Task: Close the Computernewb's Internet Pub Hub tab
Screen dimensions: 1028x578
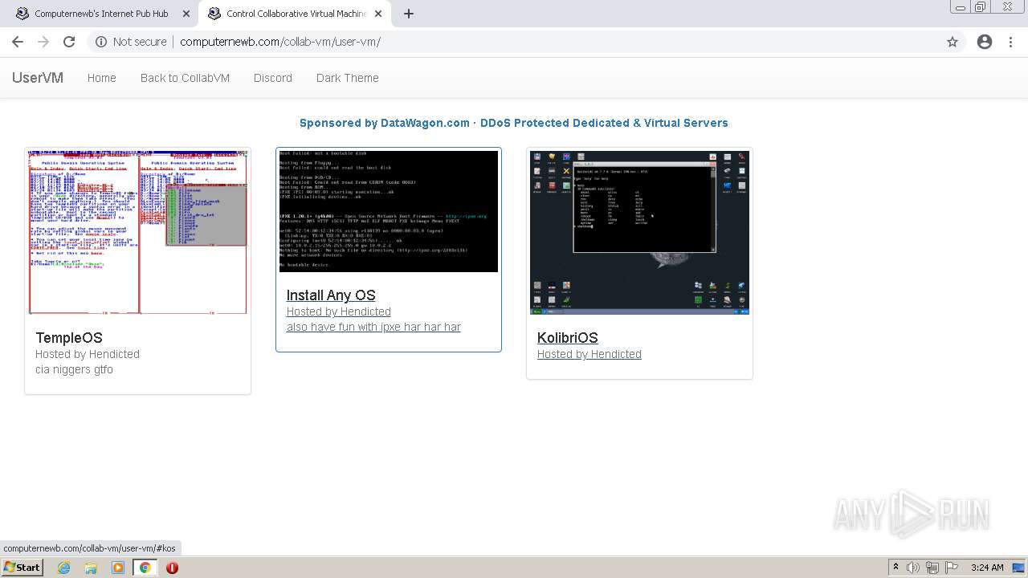Action: tap(186, 14)
